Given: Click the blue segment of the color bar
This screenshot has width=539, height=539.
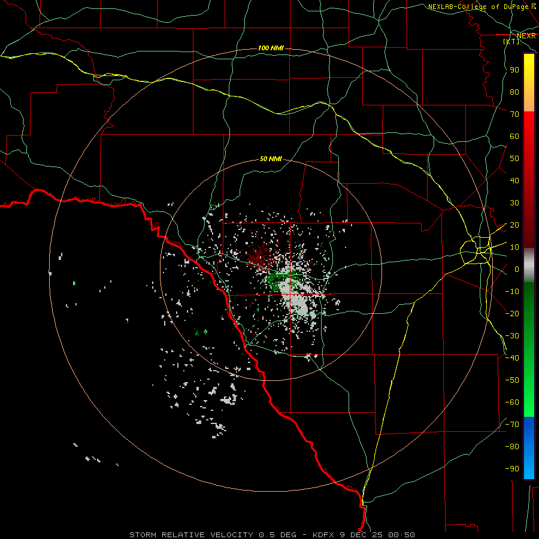Looking at the screenshot, I should pos(529,448).
